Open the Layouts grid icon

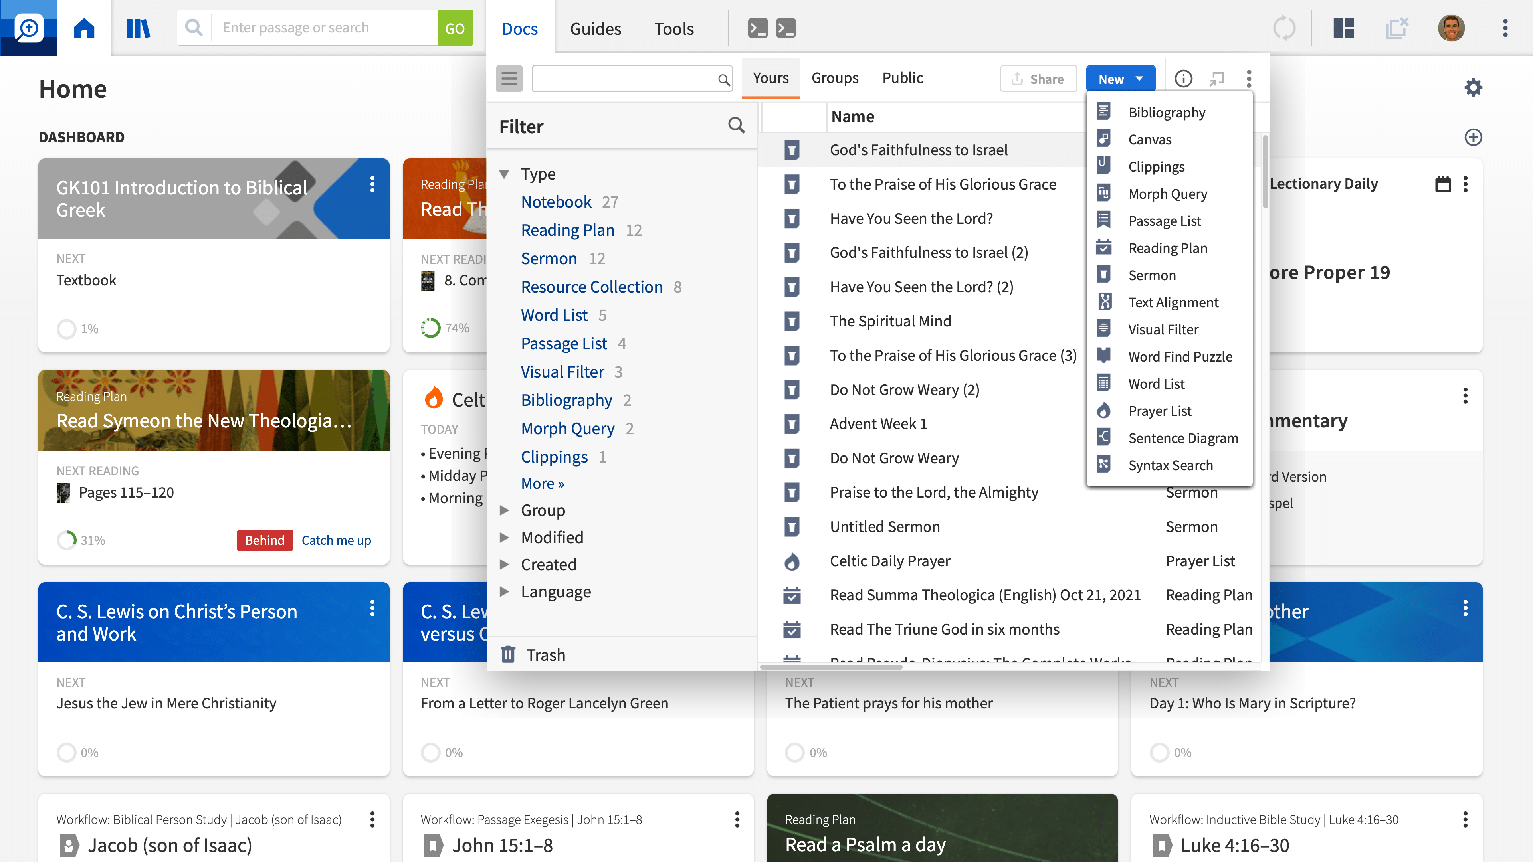1343,28
